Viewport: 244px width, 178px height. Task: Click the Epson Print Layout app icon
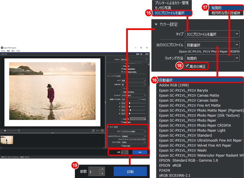click(2, 48)
